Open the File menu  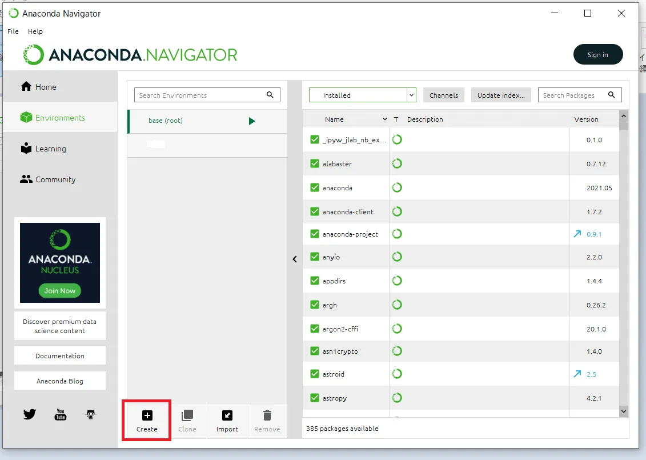(13, 31)
